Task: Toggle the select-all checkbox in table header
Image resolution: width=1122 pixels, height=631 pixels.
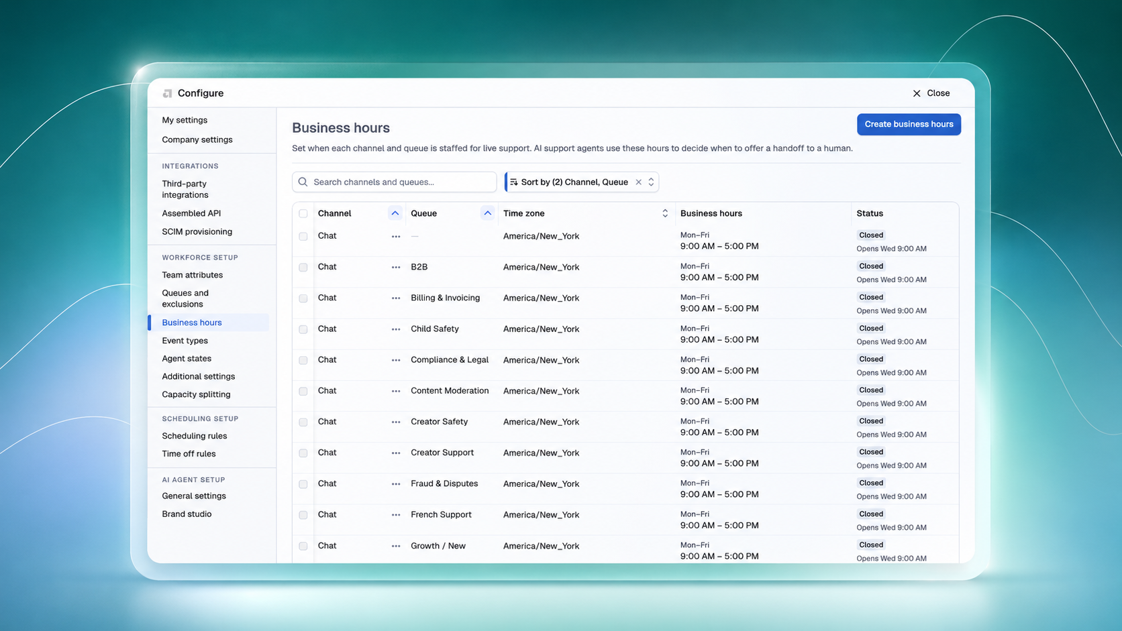Action: tap(303, 214)
